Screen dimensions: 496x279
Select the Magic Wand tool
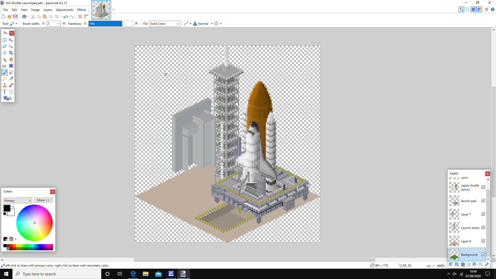(x=5, y=59)
